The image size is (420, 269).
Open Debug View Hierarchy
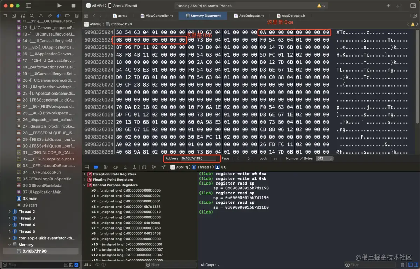[144, 167]
